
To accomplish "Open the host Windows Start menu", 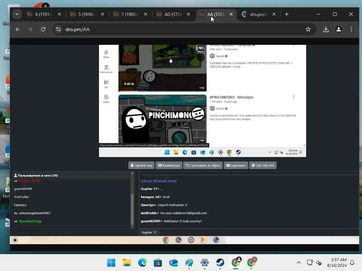I will point(111,263).
